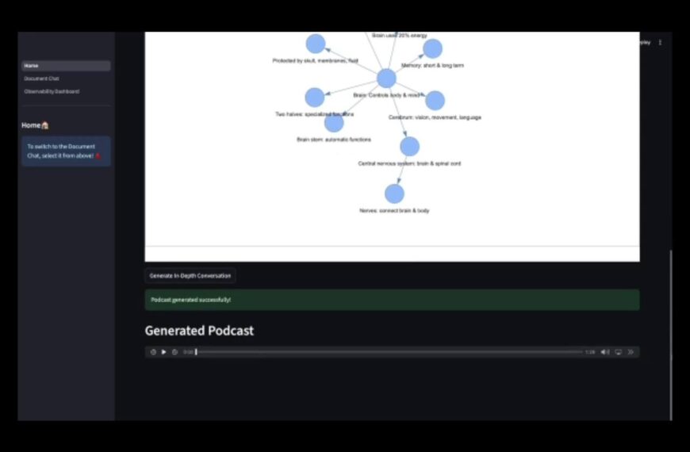This screenshot has height=452, width=690.
Task: Click Generate In-Depth Conversation button
Action: (190, 275)
